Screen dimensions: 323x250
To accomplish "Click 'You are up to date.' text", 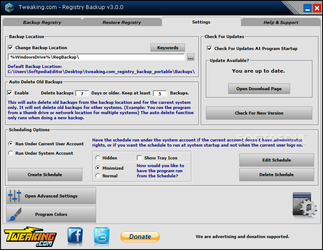I will [258, 71].
